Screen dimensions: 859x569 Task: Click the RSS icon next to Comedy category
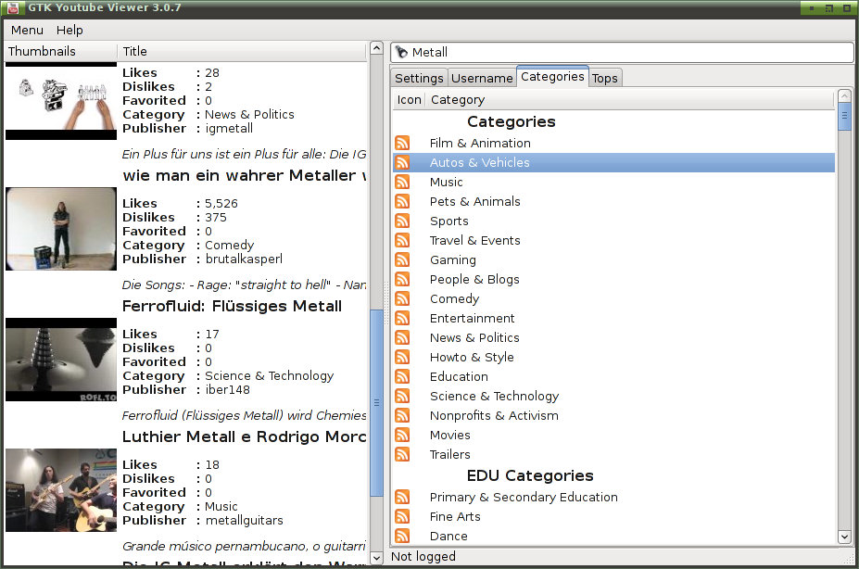click(x=402, y=298)
